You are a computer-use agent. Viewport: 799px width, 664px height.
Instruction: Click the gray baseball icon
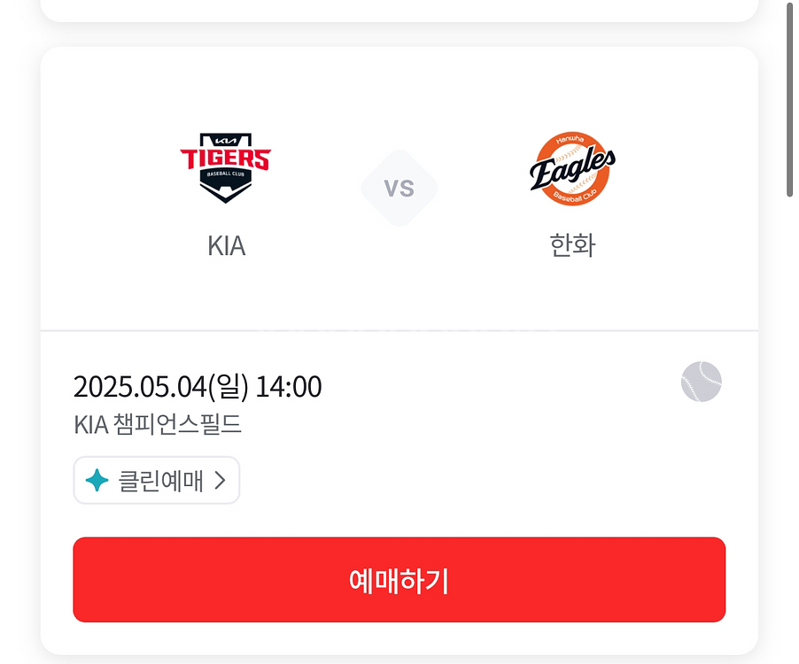pyautogui.click(x=701, y=382)
